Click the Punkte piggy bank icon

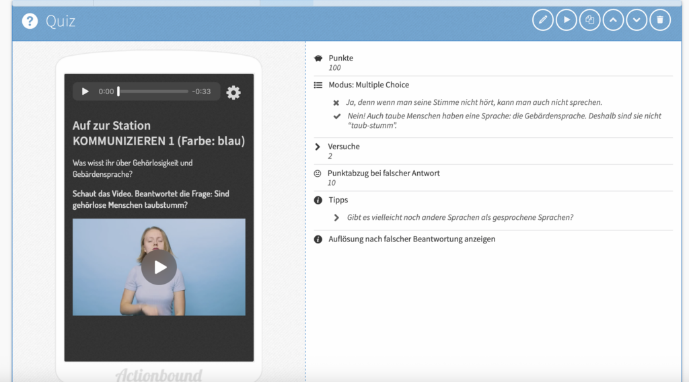tap(318, 59)
